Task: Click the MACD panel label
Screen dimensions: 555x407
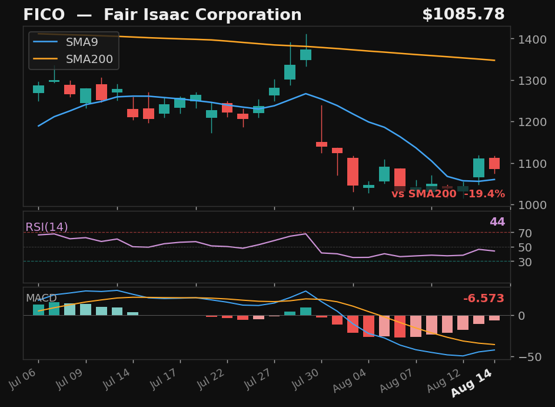Action: [41, 298]
